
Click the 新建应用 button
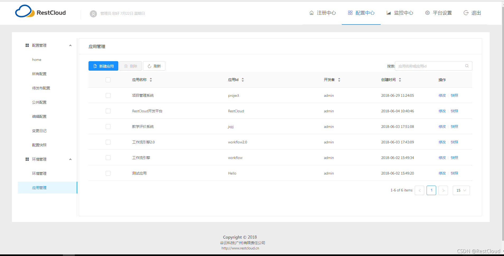pyautogui.click(x=103, y=66)
